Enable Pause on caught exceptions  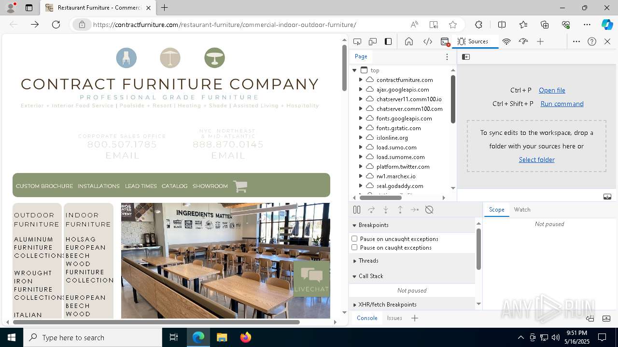tap(354, 247)
